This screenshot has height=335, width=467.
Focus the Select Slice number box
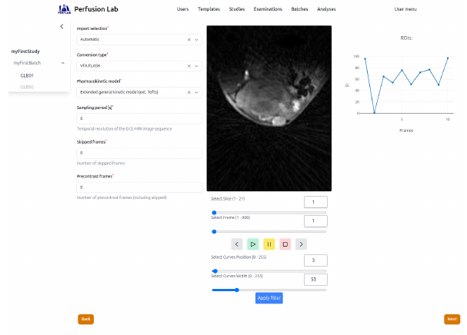(x=315, y=202)
